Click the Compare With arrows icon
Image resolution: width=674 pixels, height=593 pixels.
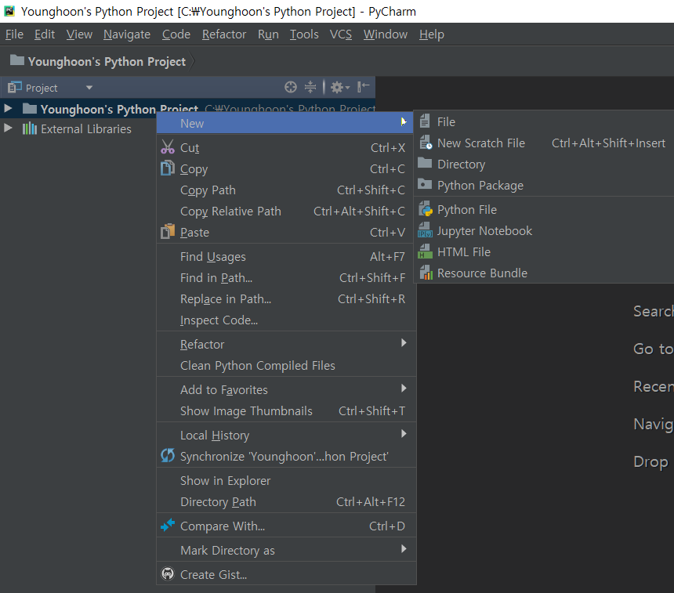click(x=168, y=525)
